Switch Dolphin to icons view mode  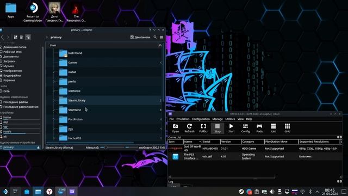(16, 38)
